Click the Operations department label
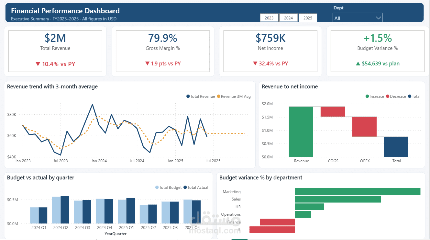 [231, 214]
